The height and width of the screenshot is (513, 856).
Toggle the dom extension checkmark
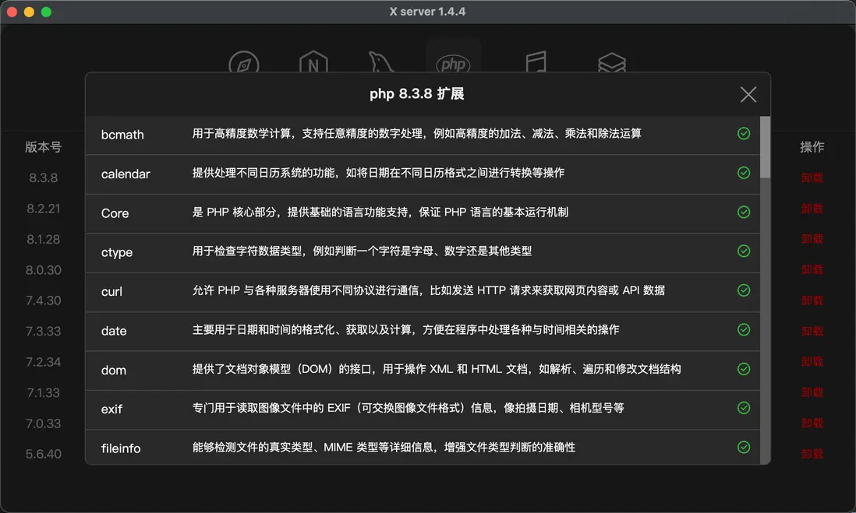(x=744, y=369)
